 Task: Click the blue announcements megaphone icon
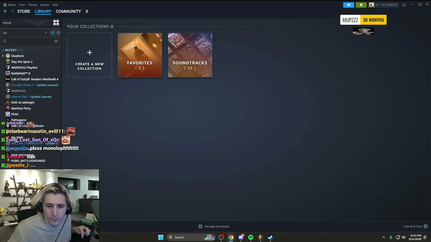(x=349, y=5)
